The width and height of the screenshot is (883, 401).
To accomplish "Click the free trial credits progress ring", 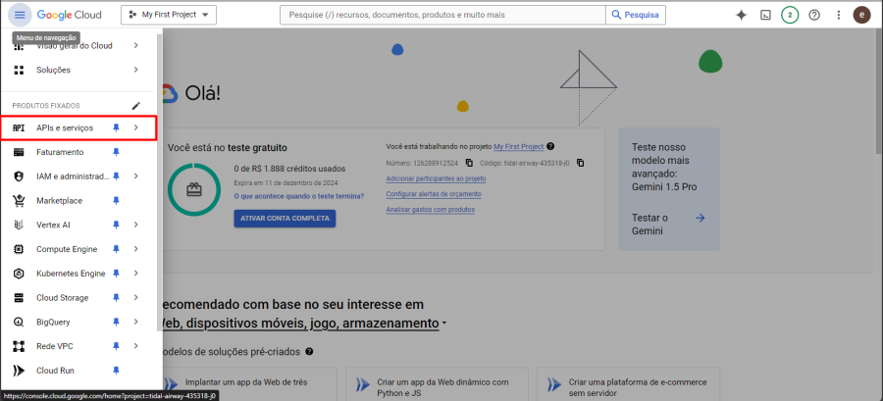I will (194, 189).
